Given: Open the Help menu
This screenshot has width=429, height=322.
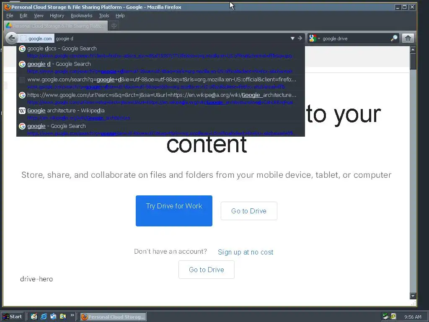Looking at the screenshot, I should click(120, 16).
